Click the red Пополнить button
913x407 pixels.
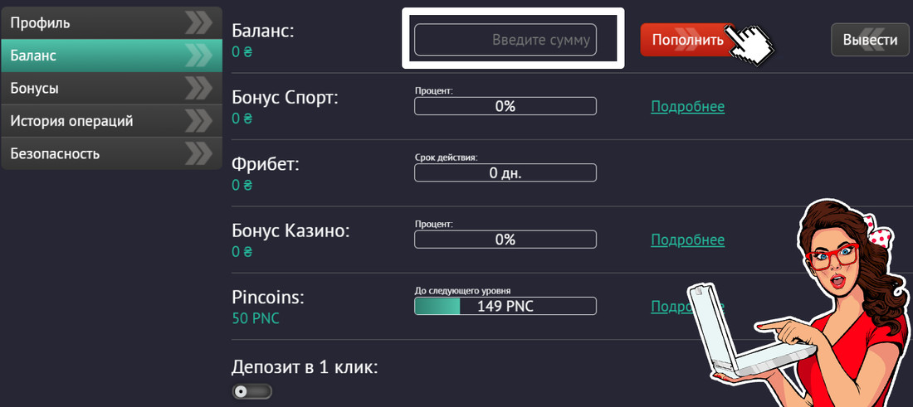687,40
